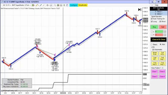
Task: Click the green L price input field
Action: (x=159, y=32)
